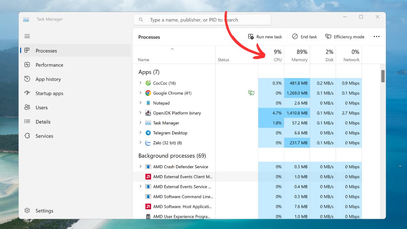Click the Google Chrome app icon
This screenshot has height=229, width=407.
(x=148, y=93)
